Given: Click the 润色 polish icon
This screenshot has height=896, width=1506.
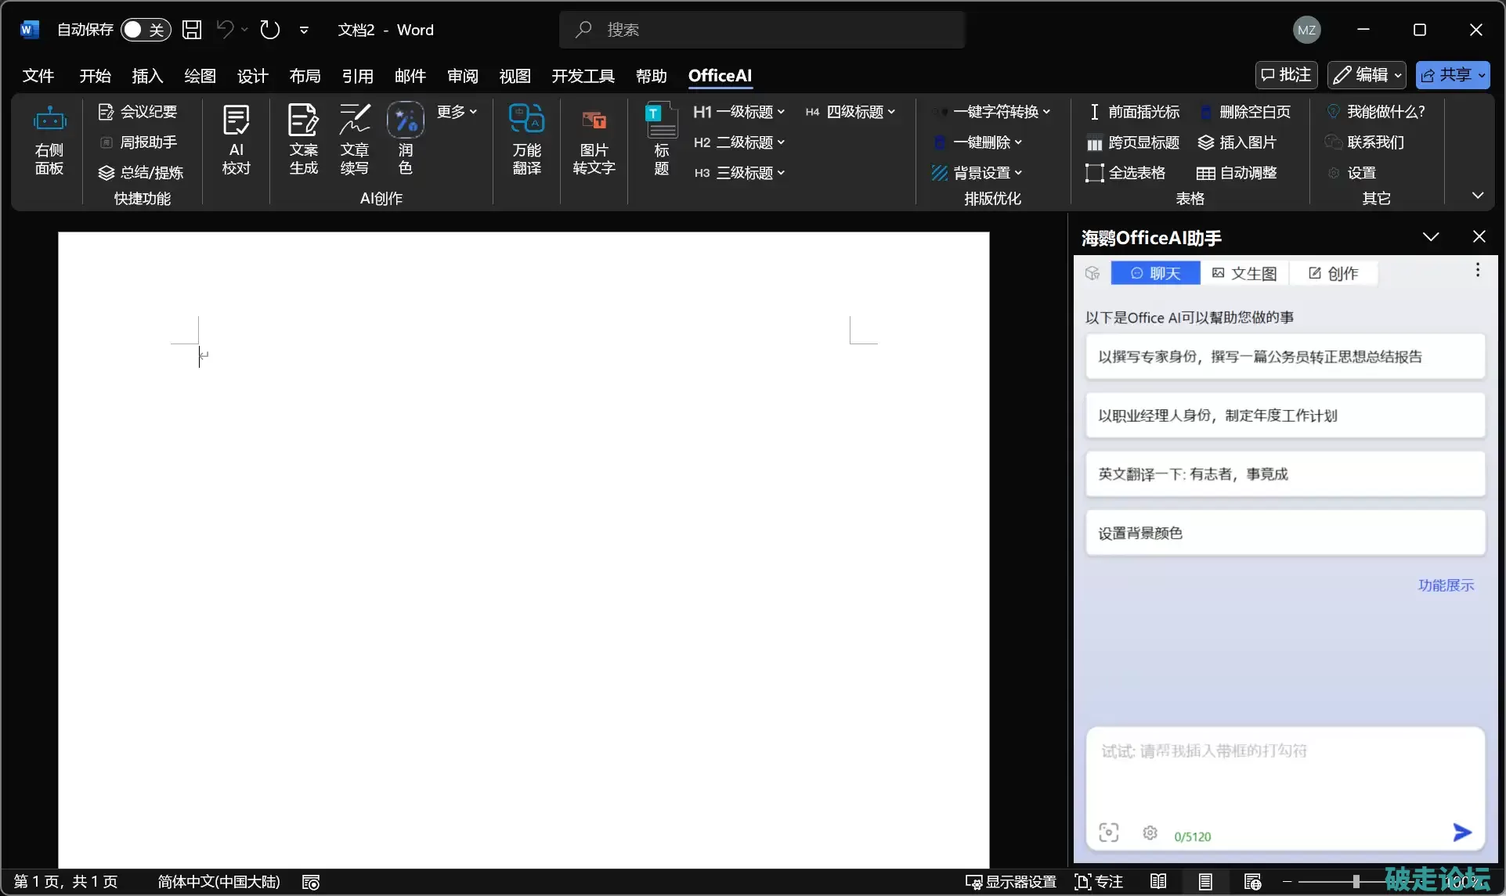Looking at the screenshot, I should point(405,121).
